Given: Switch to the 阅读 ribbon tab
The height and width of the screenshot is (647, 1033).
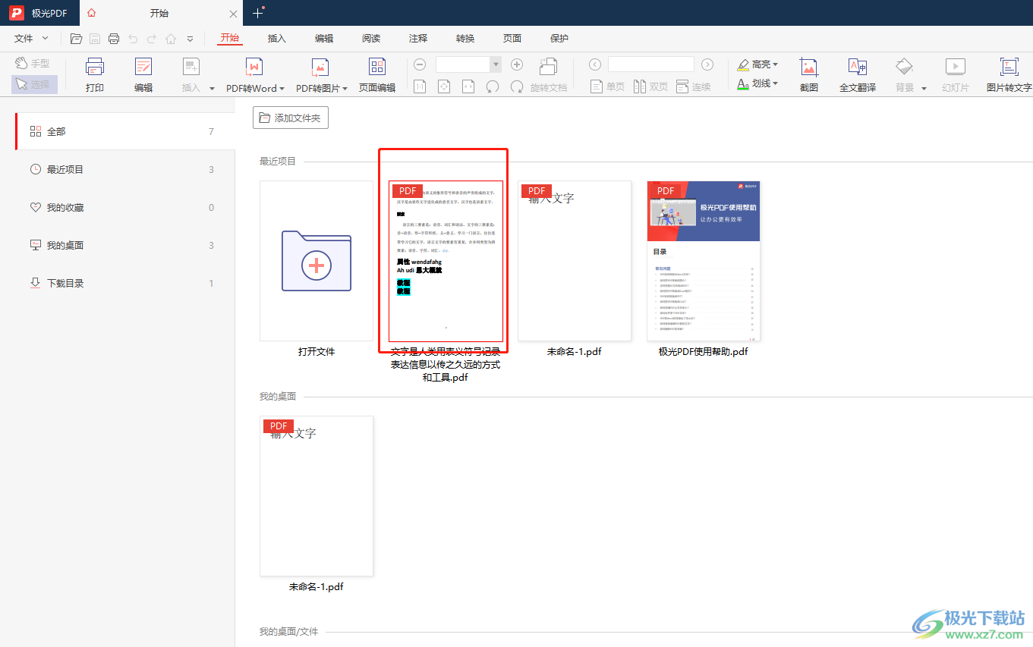Looking at the screenshot, I should [371, 38].
